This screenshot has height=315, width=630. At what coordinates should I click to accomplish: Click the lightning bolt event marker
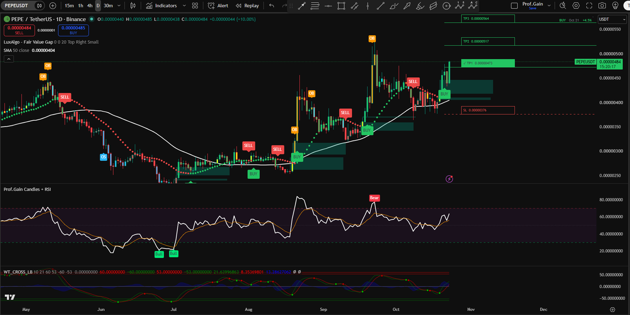coord(449,179)
